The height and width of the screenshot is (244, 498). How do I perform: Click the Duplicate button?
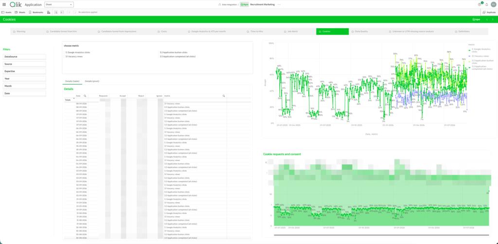coord(489,12)
